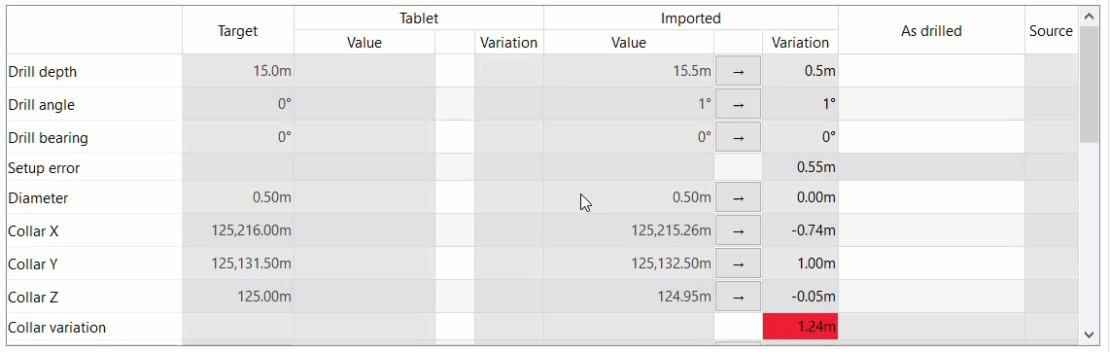
Task: Click As drilled field for Diameter
Action: (931, 197)
